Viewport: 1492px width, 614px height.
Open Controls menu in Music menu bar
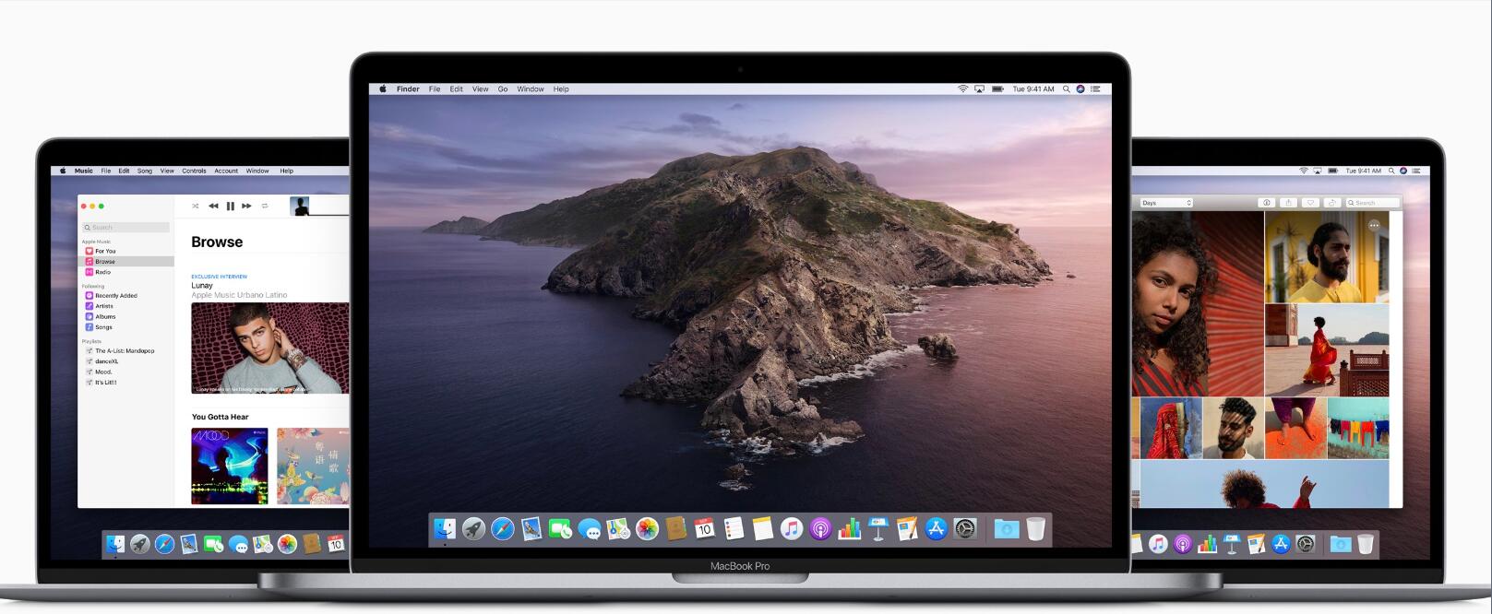[194, 171]
